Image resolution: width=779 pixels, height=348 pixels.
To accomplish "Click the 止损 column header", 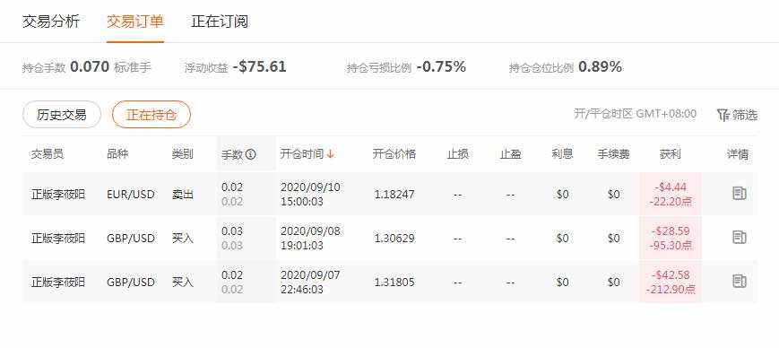I will click(457, 153).
